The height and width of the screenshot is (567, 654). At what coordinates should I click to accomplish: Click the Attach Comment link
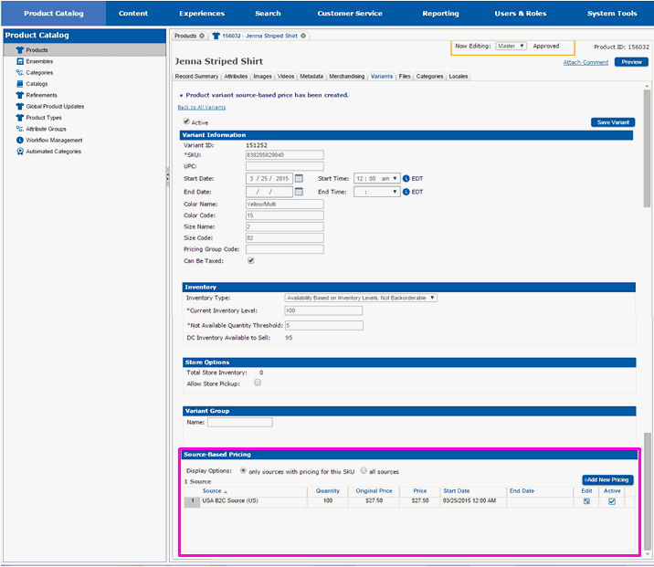(x=585, y=62)
